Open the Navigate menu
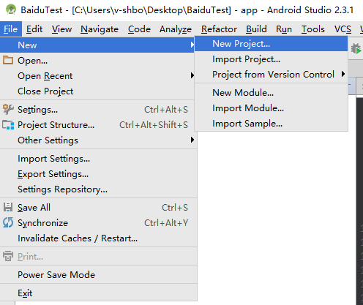Viewport: 363px width, 305px height. (x=100, y=29)
